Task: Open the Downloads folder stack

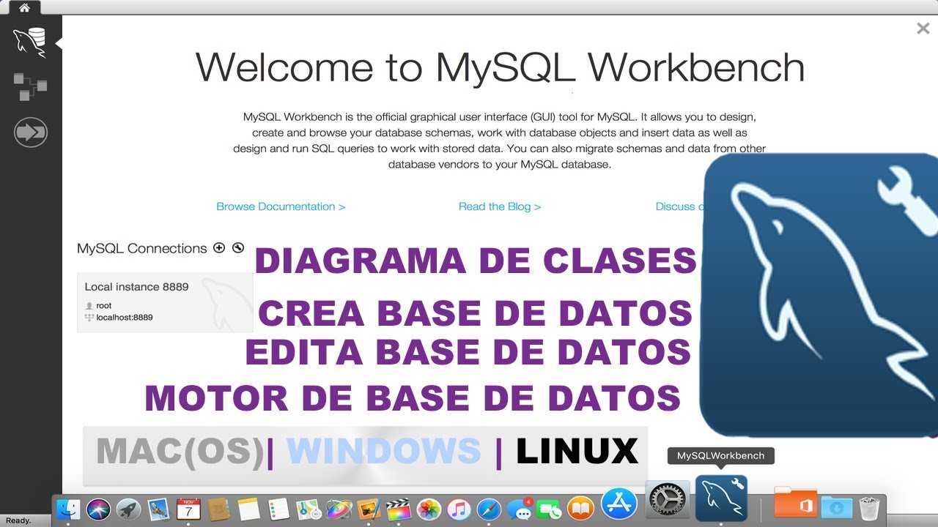Action: (x=835, y=508)
